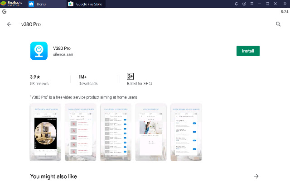Minimize the BlueStacks window
The image size is (290, 181).
pyautogui.click(x=260, y=4)
